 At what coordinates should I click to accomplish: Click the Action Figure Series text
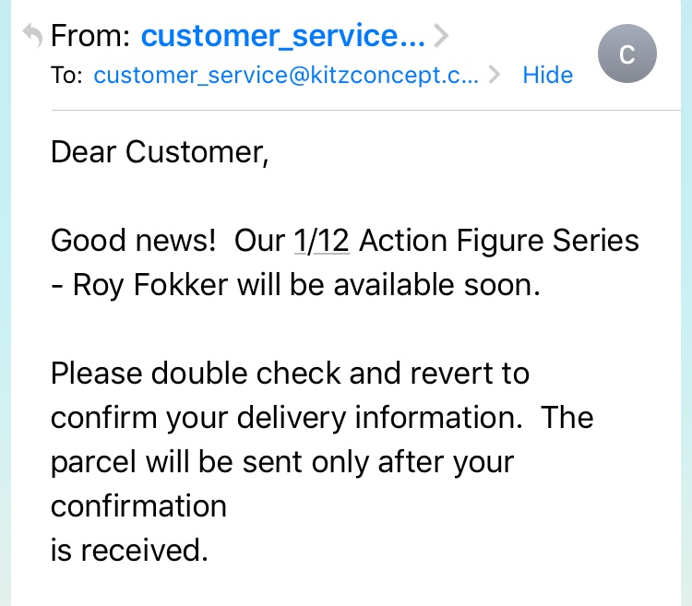coord(498,241)
